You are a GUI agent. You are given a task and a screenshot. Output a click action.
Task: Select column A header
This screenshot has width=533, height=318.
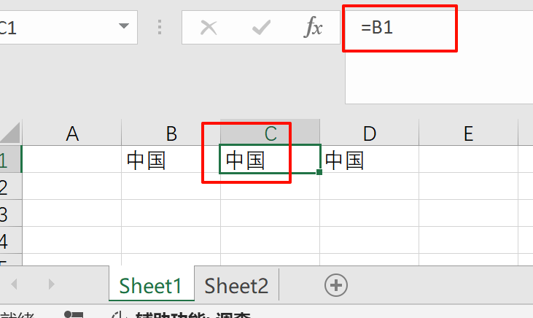point(71,133)
